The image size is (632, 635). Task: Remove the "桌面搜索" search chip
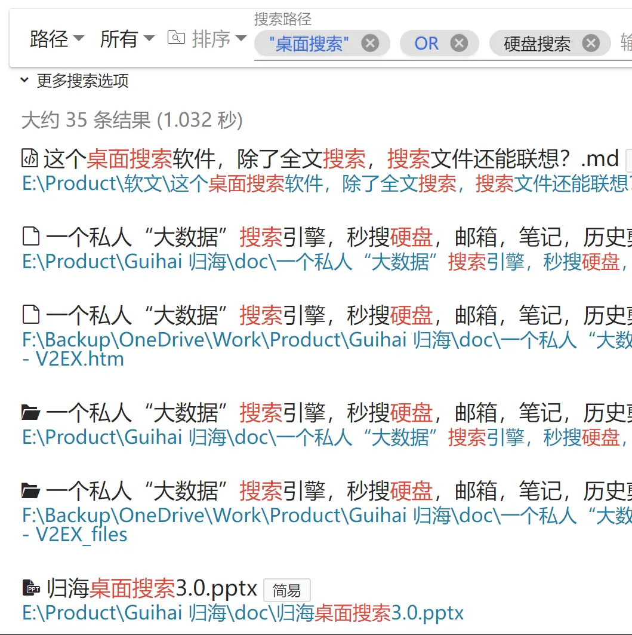tap(370, 44)
